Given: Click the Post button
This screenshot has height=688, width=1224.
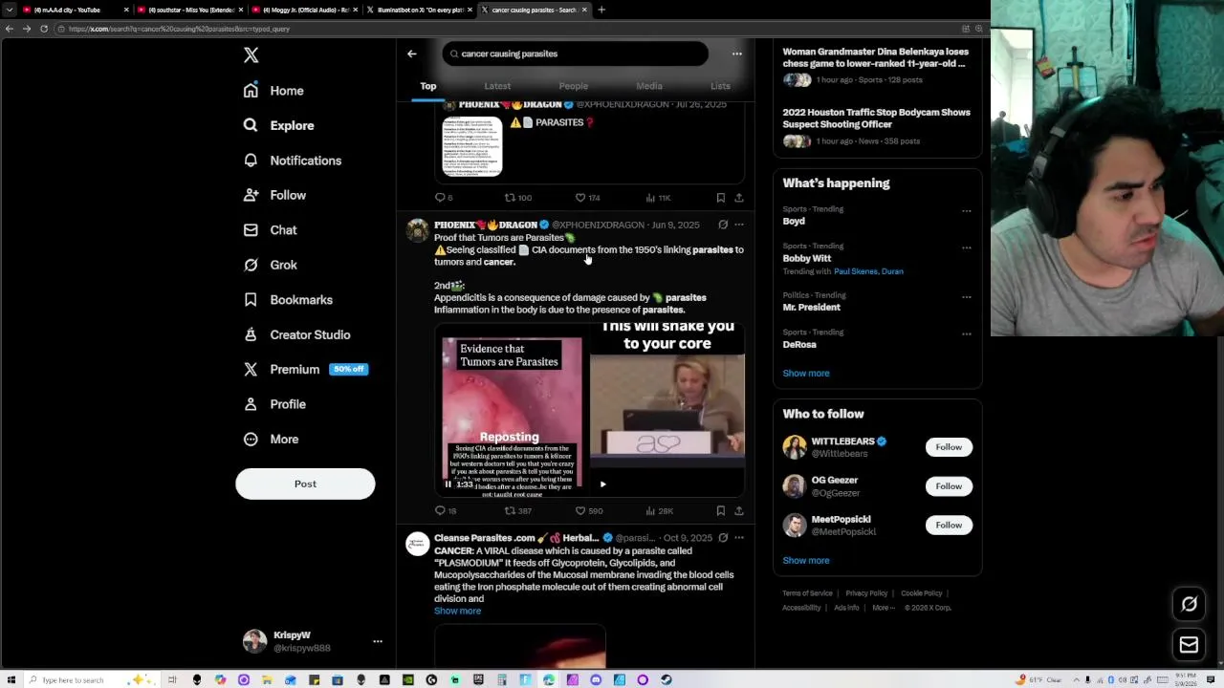Looking at the screenshot, I should pos(305,484).
